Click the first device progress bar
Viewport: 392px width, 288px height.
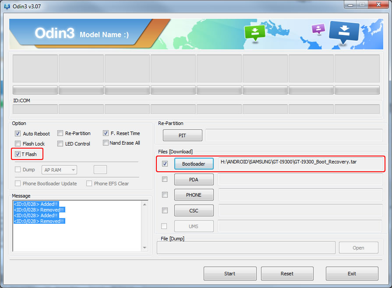[x=35, y=90]
